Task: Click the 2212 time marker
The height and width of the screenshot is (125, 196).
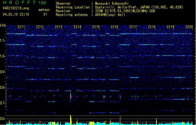Action: (40, 27)
